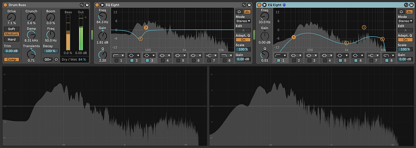The image size is (416, 148).
Task: Click band 5 marker in second EQ graph
Action: coord(364,27)
